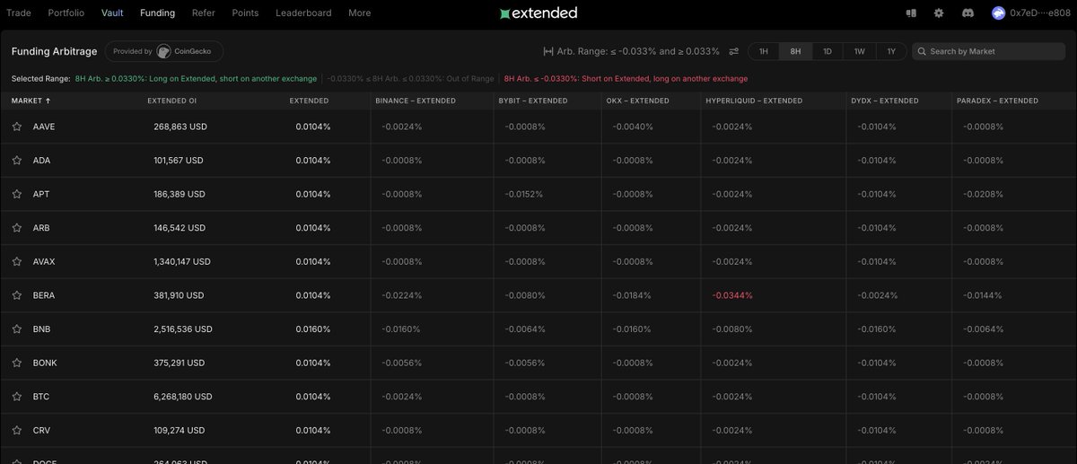The image size is (1077, 464).
Task: Sort by EXTENDED OI column
Action: [171, 101]
